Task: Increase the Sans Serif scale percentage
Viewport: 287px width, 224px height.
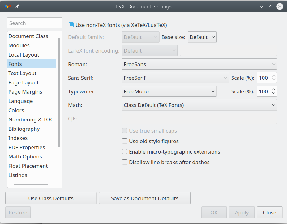Action: 273,76
